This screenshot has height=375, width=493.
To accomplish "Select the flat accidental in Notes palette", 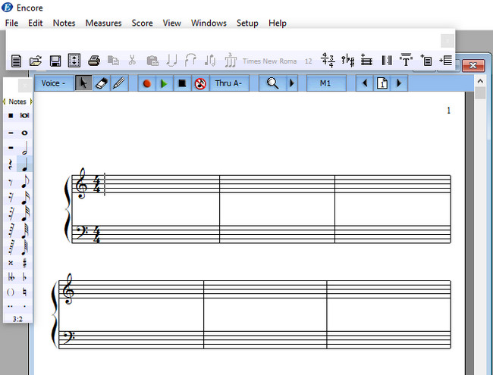I will 24,277.
